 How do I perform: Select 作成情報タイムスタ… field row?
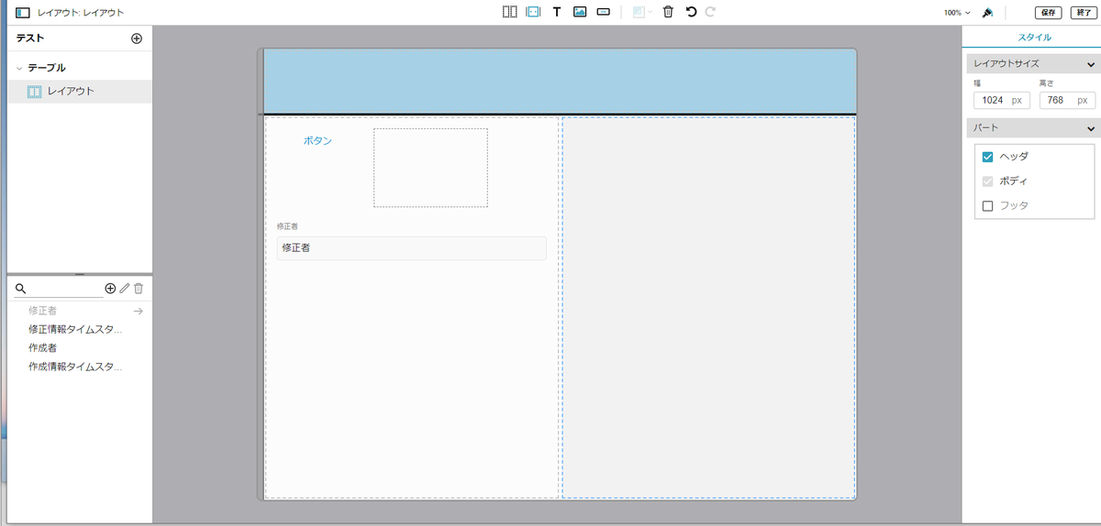click(x=79, y=367)
